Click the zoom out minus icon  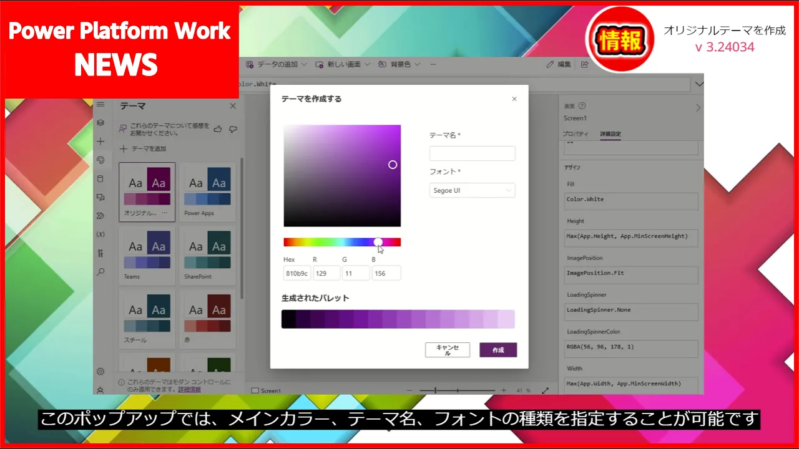[409, 390]
